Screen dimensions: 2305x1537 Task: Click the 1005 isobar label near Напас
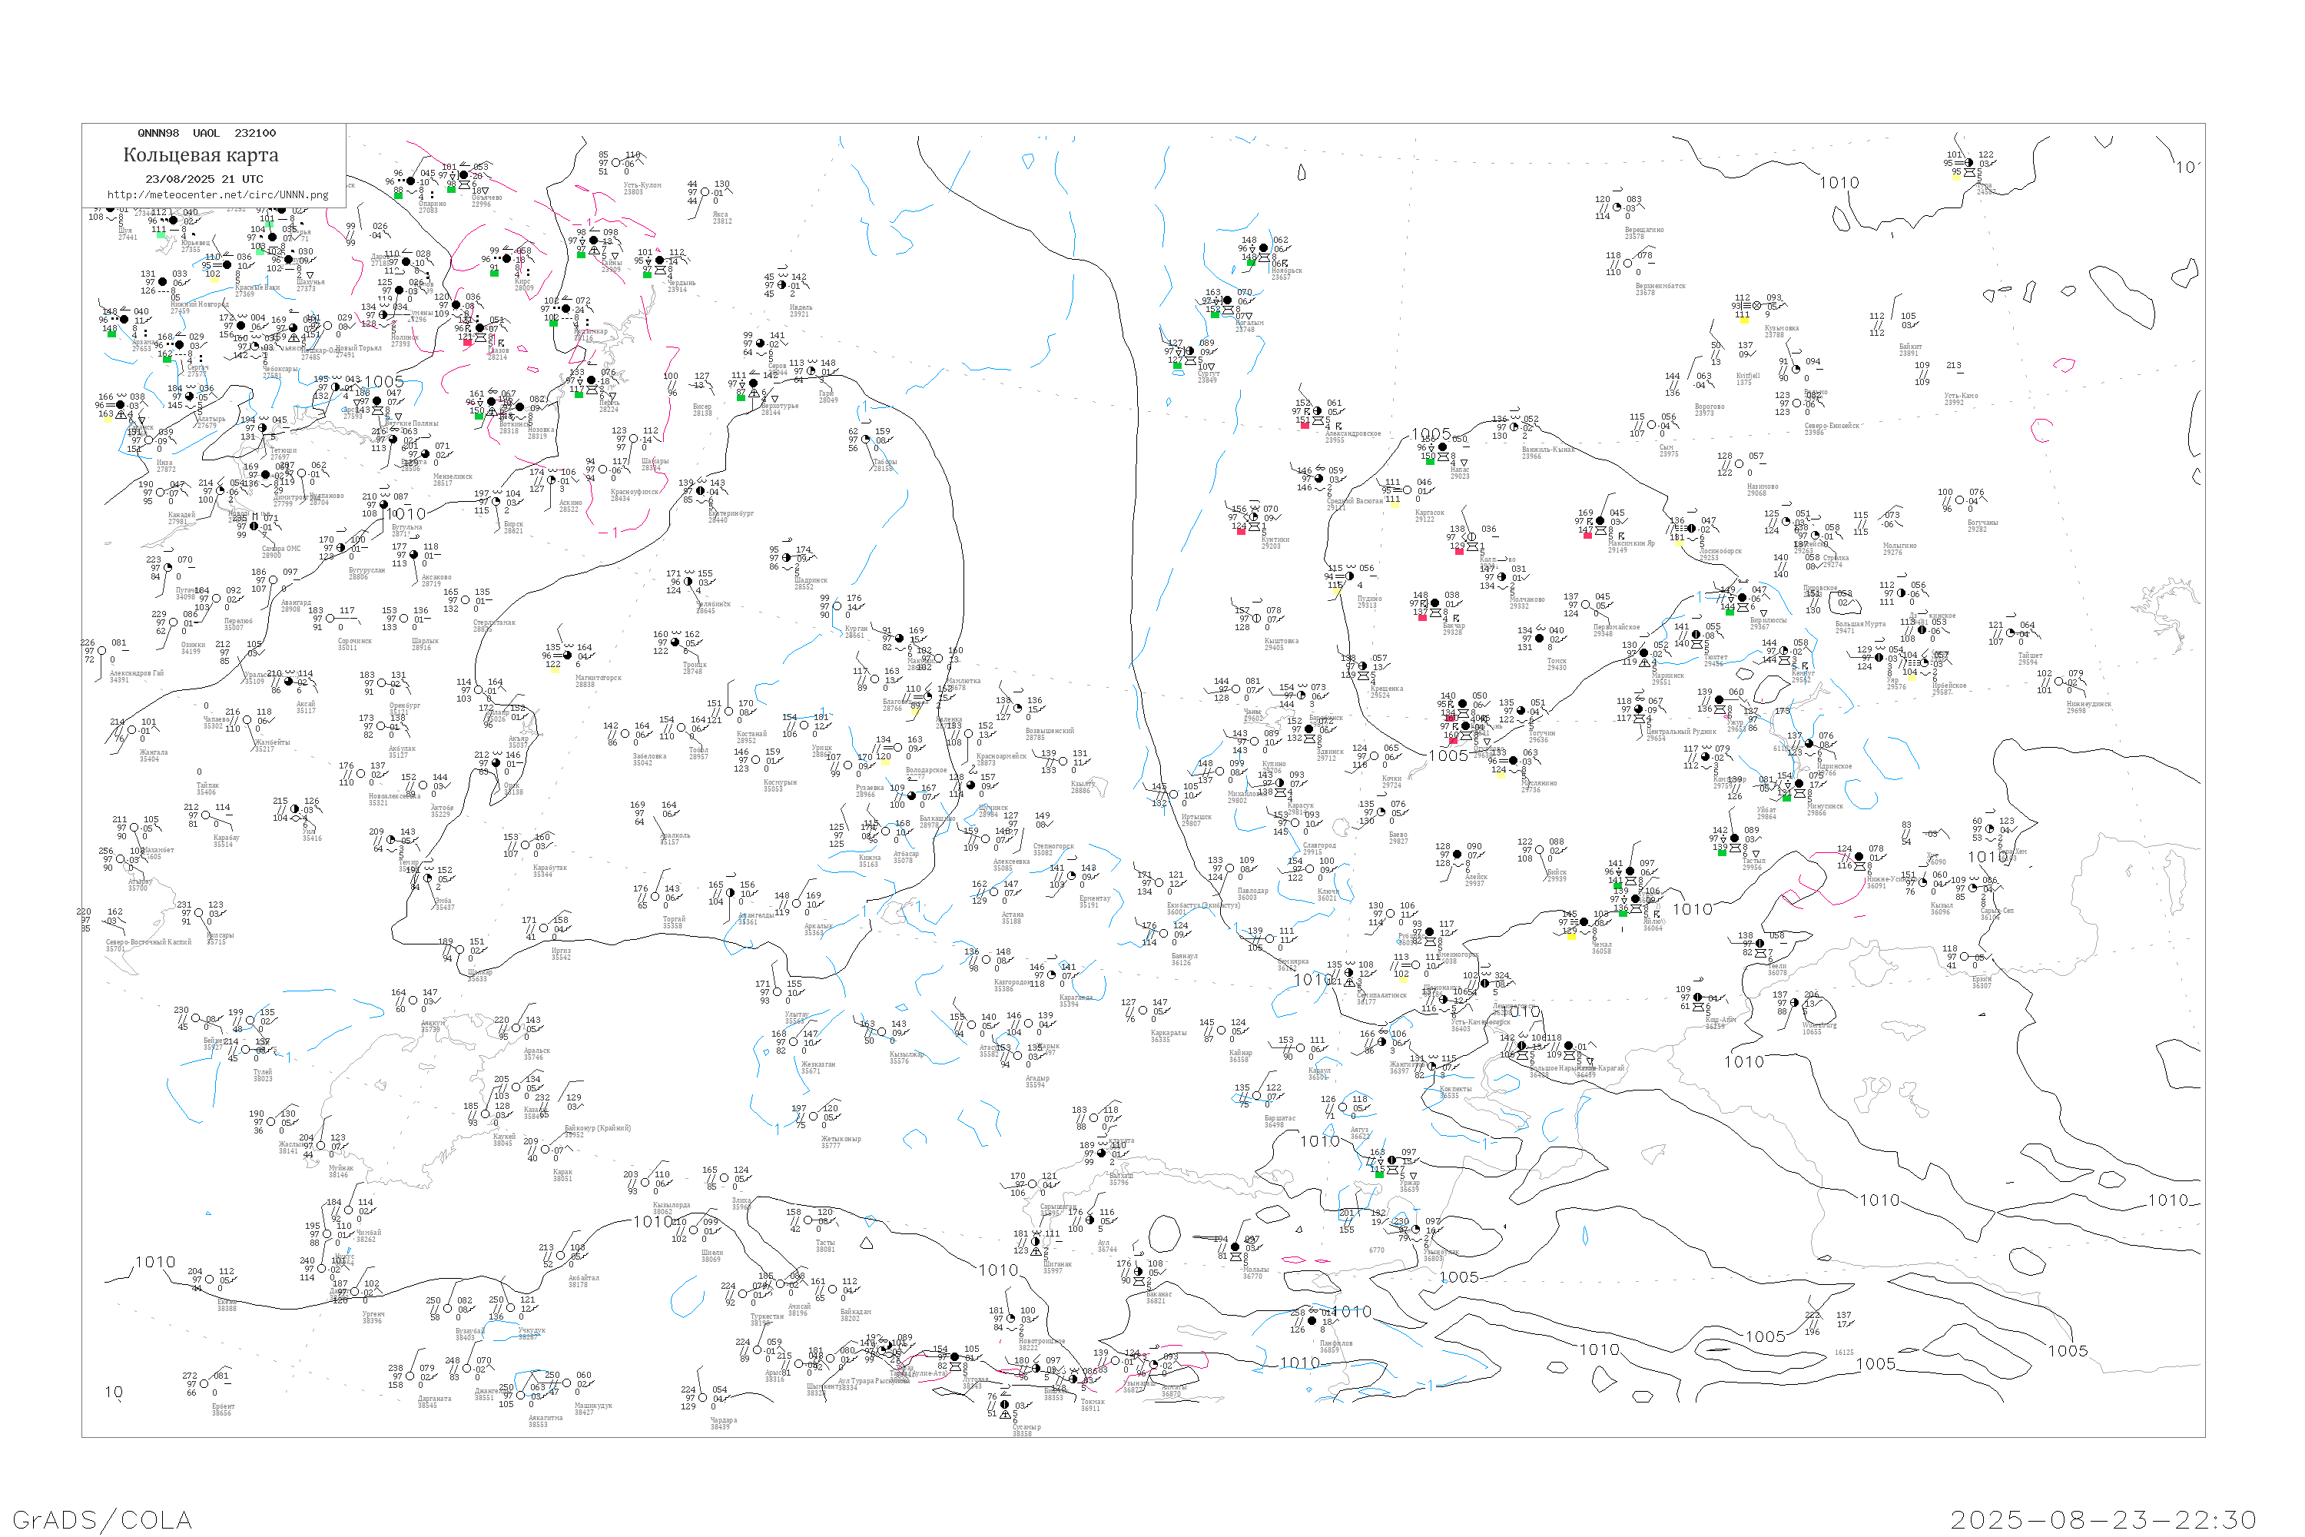(1431, 434)
